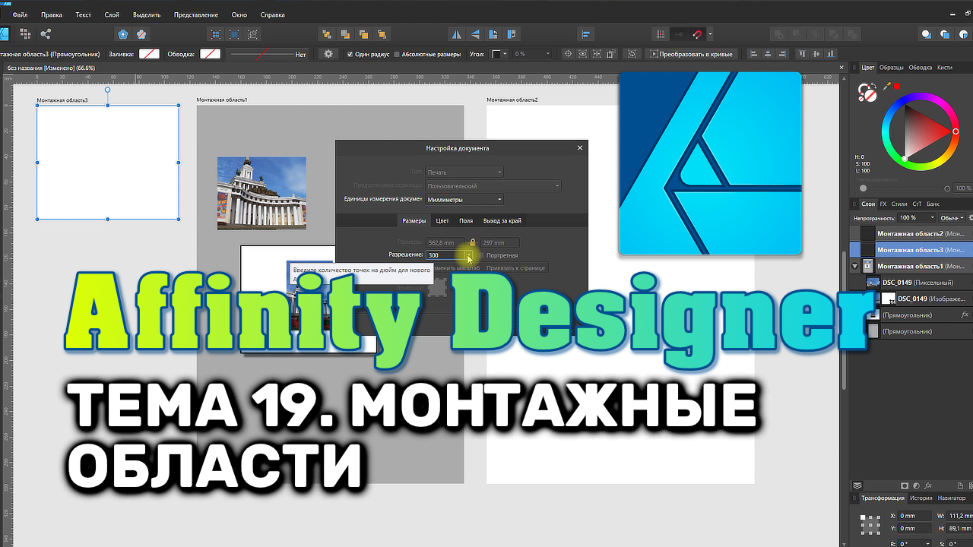Click Move Back One arrange icon
The image size is (973, 547).
(x=345, y=34)
